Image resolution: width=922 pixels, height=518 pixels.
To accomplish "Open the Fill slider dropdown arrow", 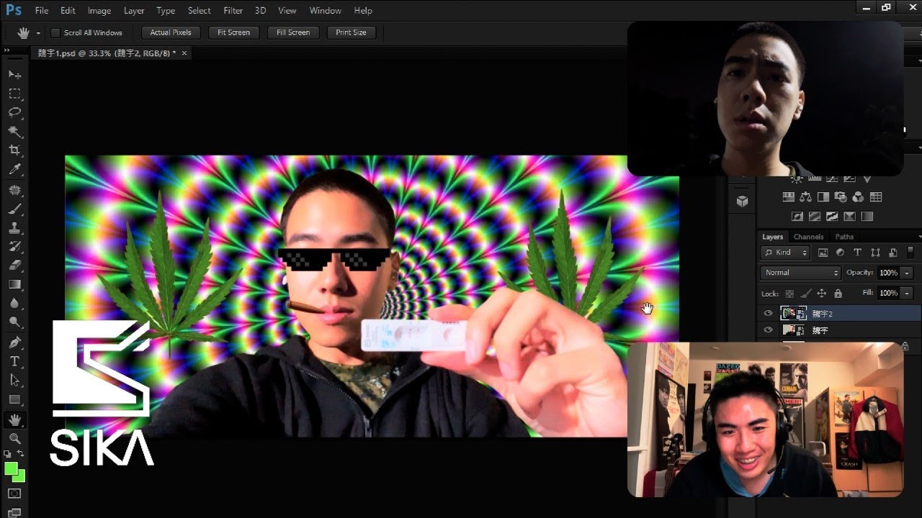I will (x=907, y=294).
